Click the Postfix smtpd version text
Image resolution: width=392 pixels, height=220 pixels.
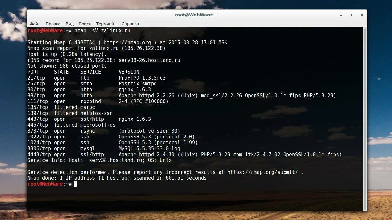click(138, 84)
